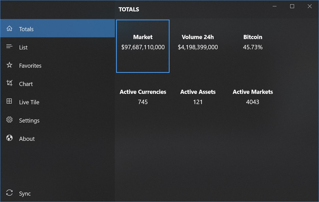Select the highlighted Market tile

coord(143,46)
